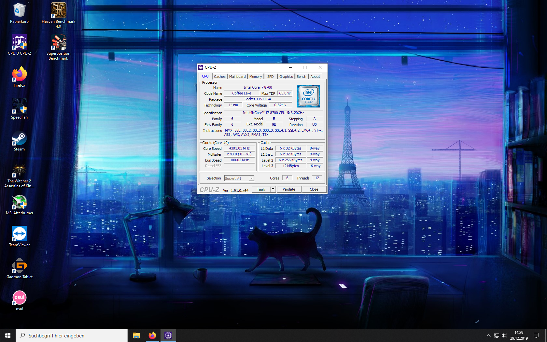Image resolution: width=547 pixels, height=342 pixels.
Task: Open Windows Start menu
Action: click(x=8, y=335)
